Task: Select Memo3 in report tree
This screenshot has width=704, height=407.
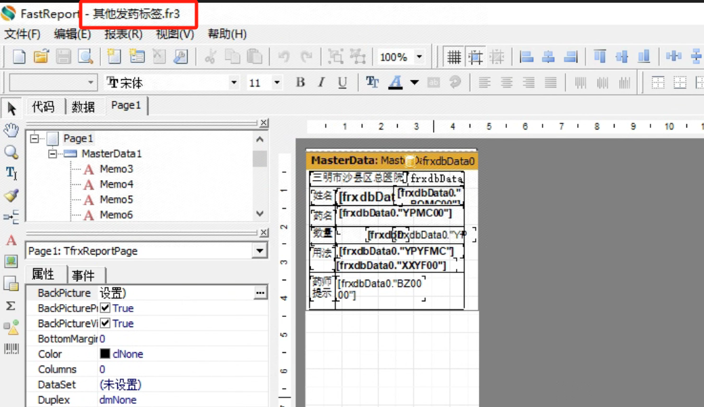Action: click(117, 169)
